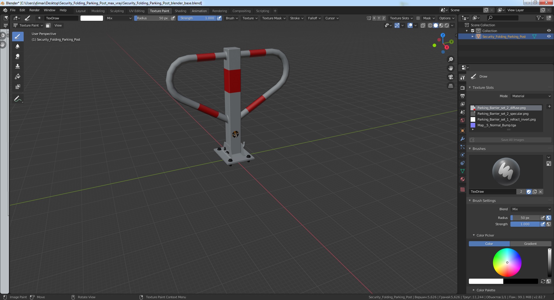Open the Physics properties tab
Image resolution: width=554 pixels, height=300 pixels.
(463, 155)
